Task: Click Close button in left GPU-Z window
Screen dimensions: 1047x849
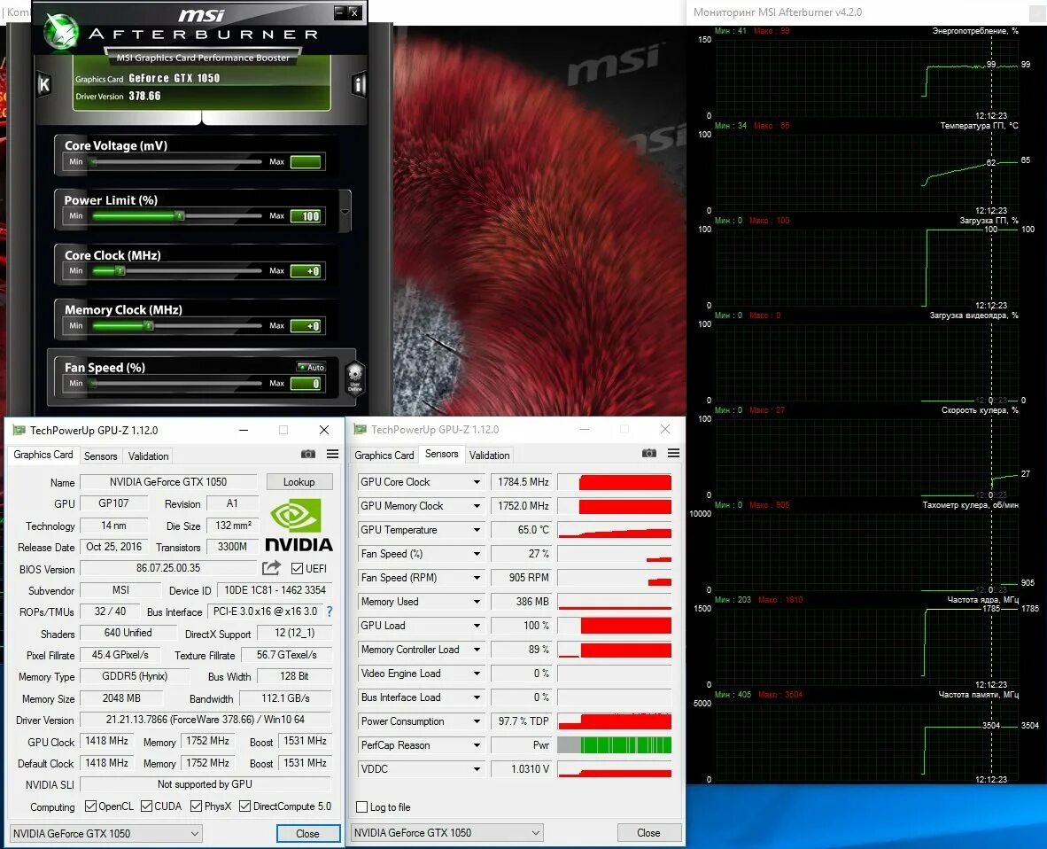Action: (308, 834)
